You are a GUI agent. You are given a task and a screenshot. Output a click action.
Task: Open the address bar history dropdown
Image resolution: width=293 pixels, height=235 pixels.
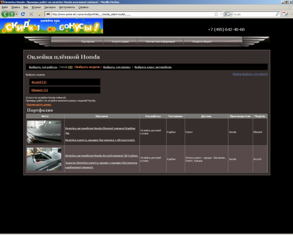pyautogui.click(x=221, y=14)
